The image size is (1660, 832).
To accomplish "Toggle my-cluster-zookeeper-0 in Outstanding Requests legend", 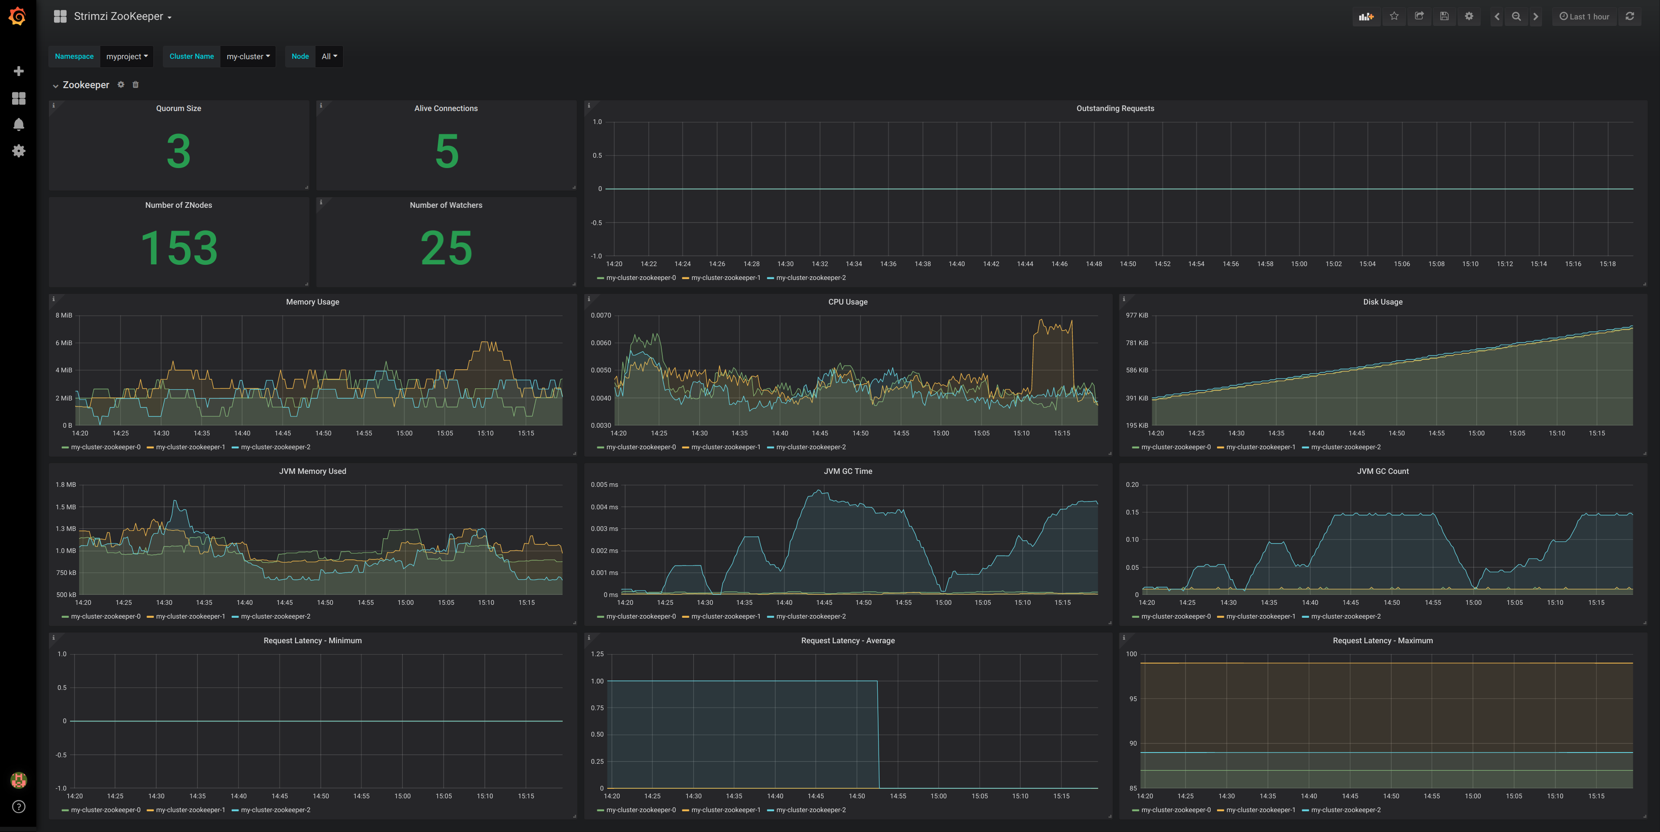I will click(x=641, y=278).
